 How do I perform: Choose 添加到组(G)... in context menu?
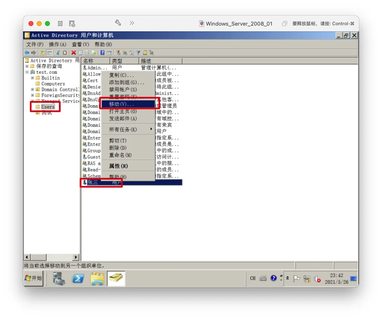(128, 83)
